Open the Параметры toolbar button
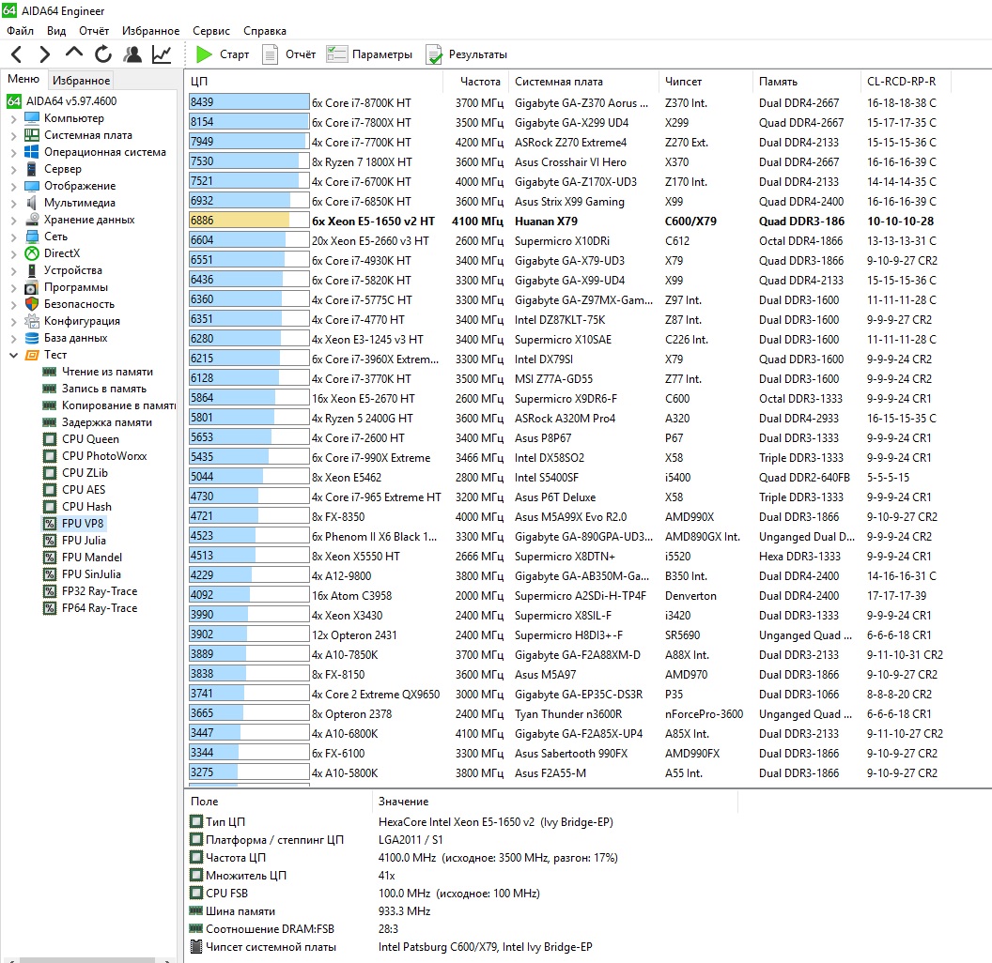The image size is (992, 963). (x=369, y=54)
